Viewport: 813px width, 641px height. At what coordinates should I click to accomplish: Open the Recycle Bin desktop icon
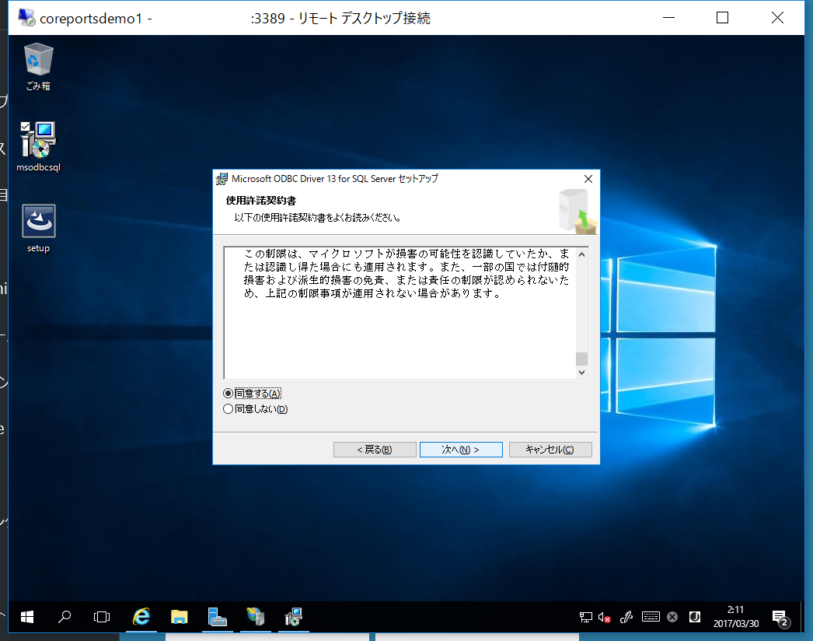coord(38,68)
